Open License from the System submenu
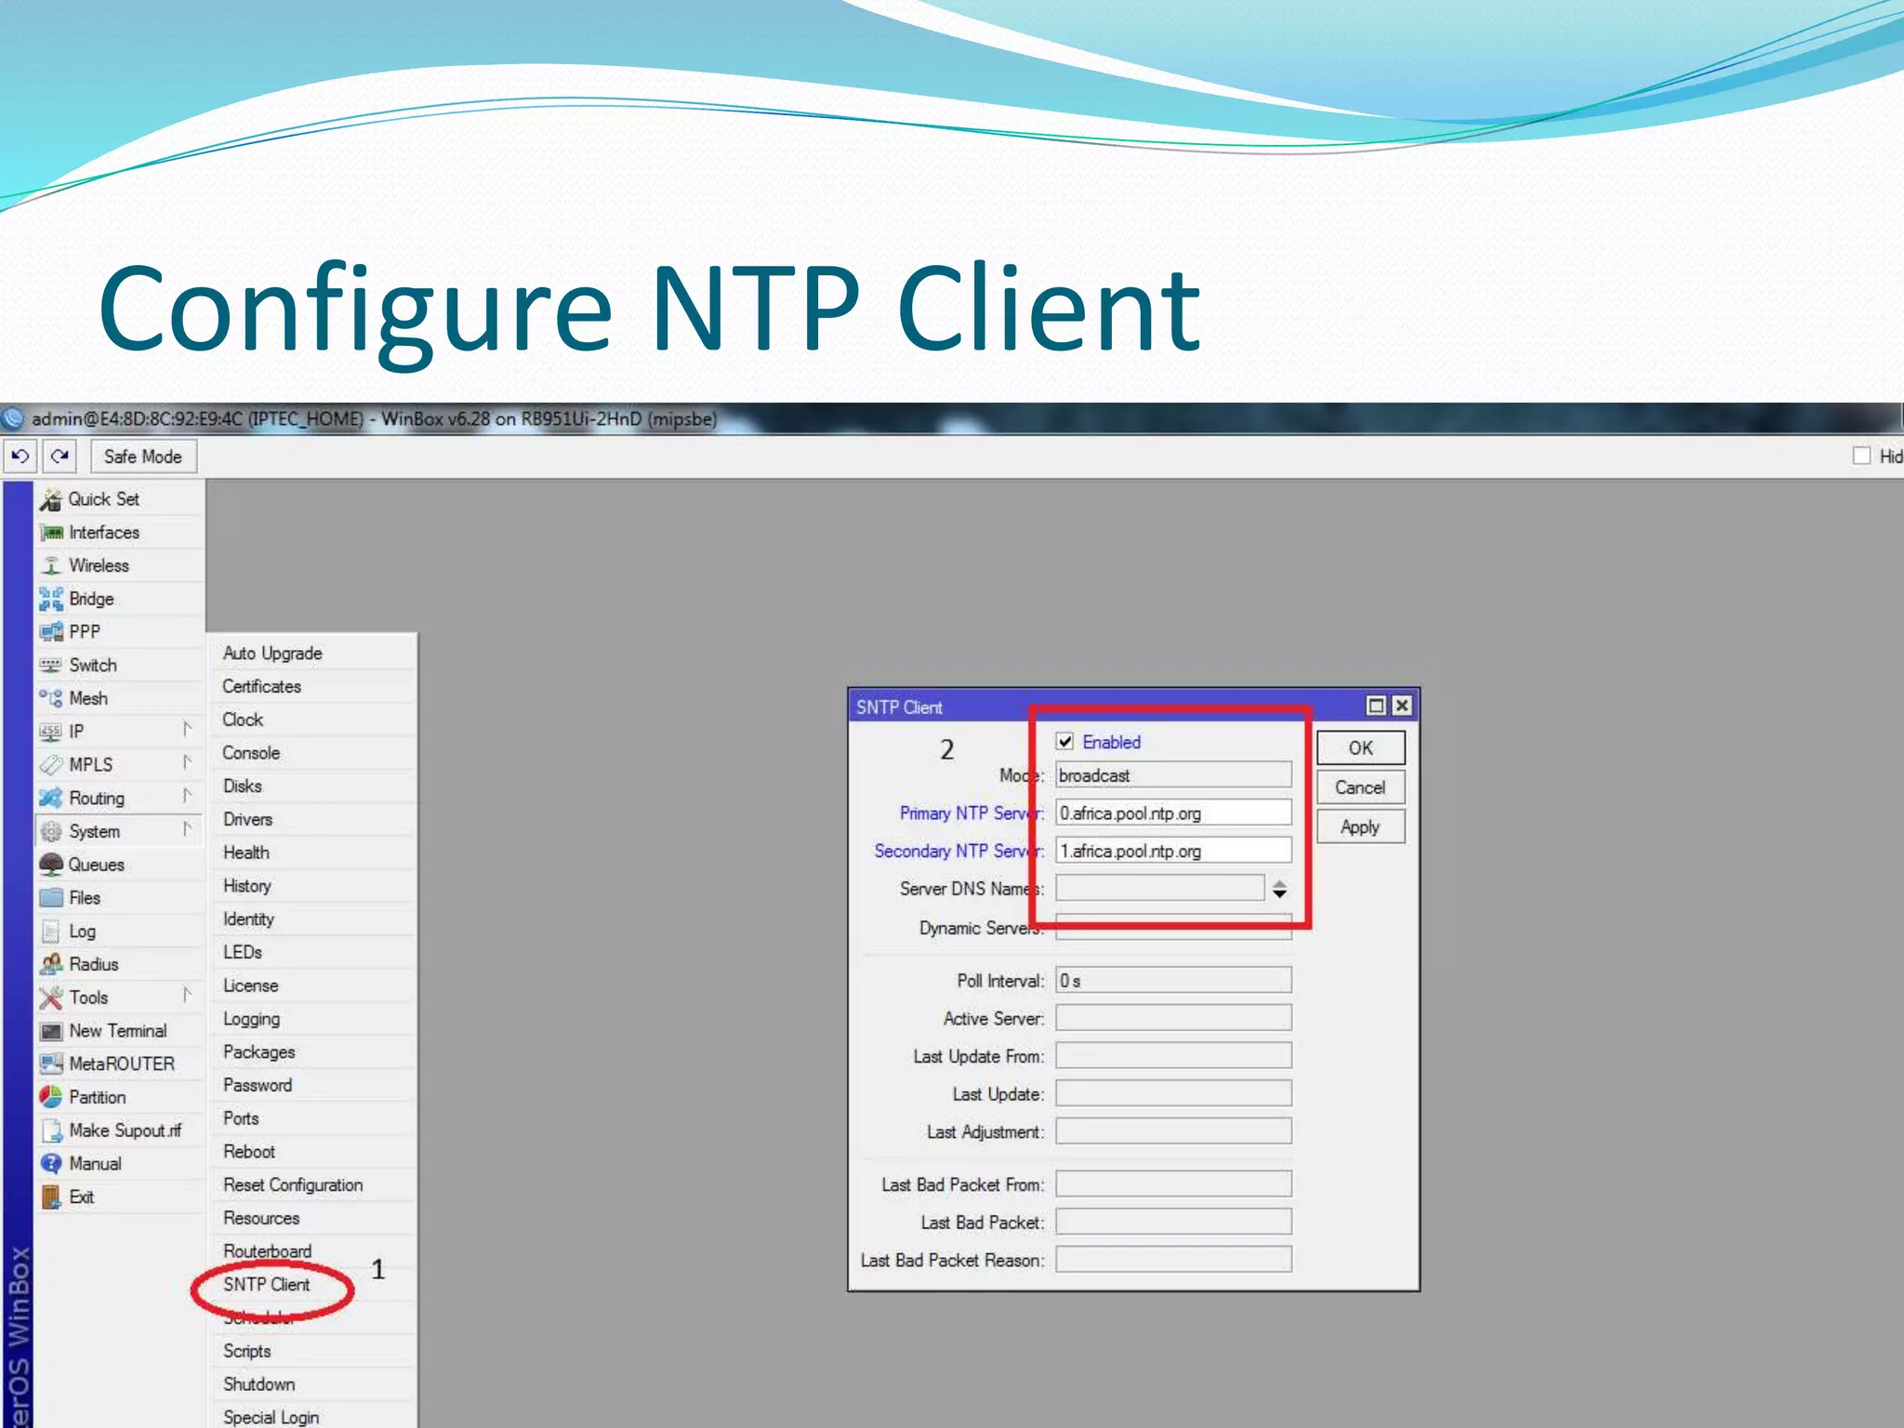This screenshot has height=1428, width=1904. (250, 986)
